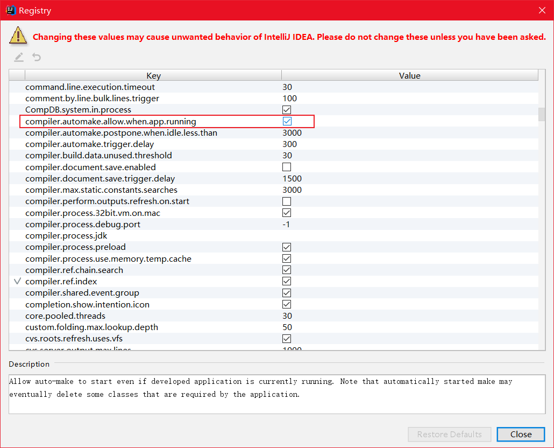Click the yellow warning triangle icon
554x448 pixels.
coord(18,36)
